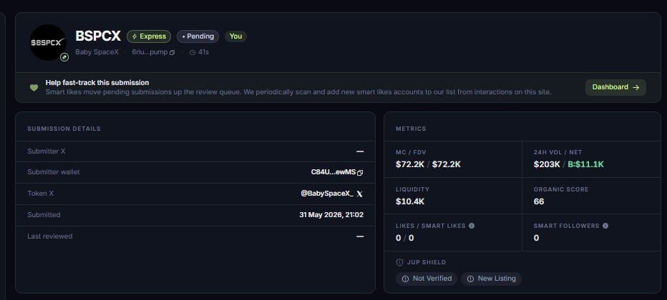Click info icon beside Likes / Smart Likes

pos(472,226)
